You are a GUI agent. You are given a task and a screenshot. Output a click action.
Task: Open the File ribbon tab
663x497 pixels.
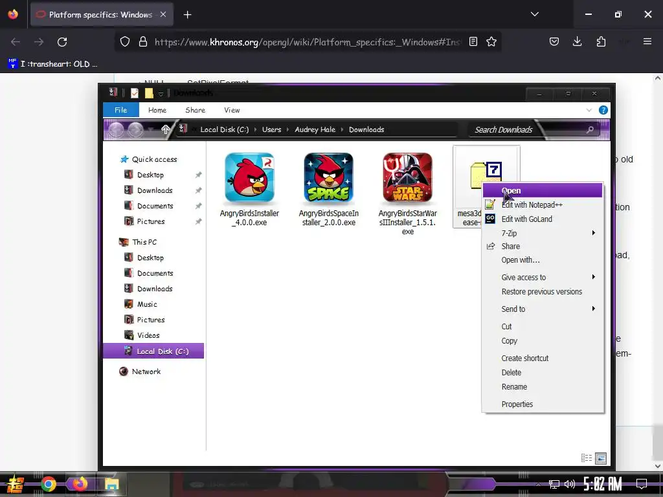point(121,110)
